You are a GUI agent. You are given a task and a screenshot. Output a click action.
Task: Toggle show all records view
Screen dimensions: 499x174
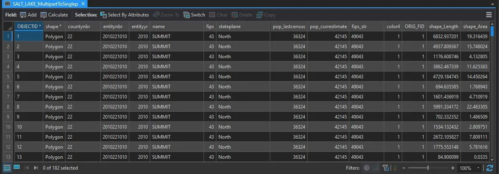(7, 168)
